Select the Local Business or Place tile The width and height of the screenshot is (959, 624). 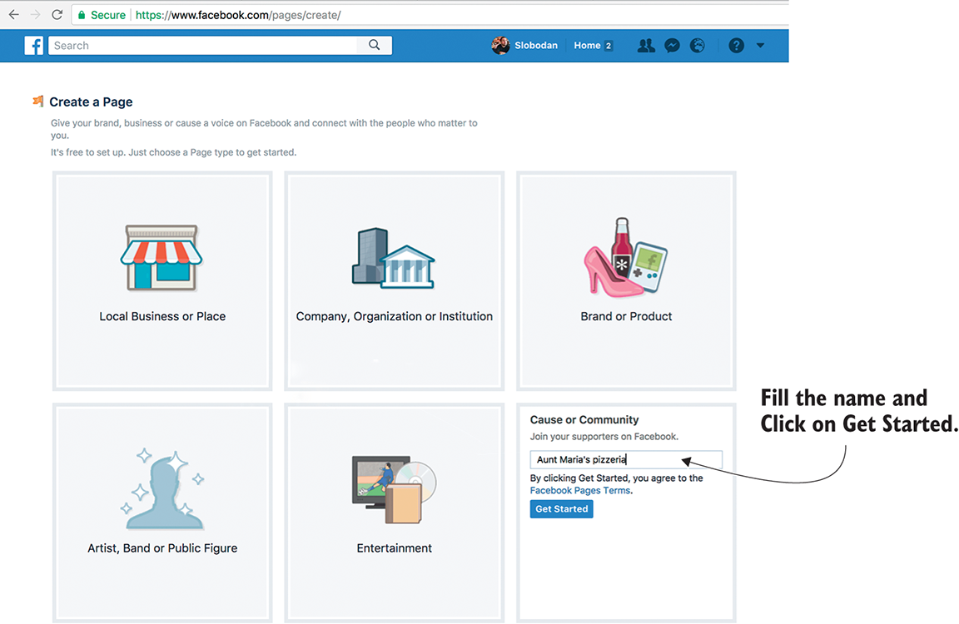pos(162,280)
